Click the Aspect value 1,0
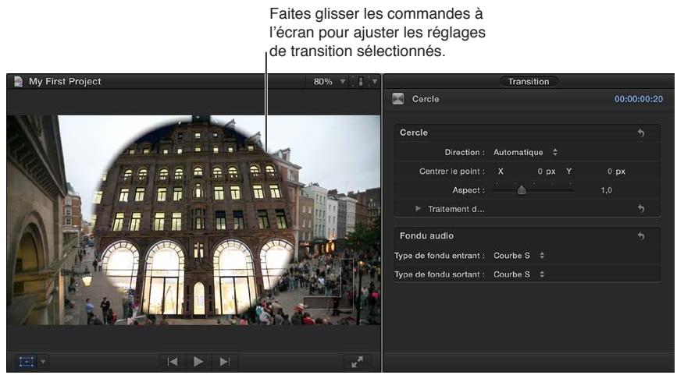677x375 pixels. click(x=606, y=190)
